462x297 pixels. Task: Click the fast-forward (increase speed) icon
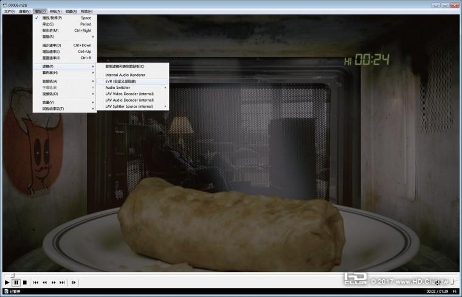[53, 282]
